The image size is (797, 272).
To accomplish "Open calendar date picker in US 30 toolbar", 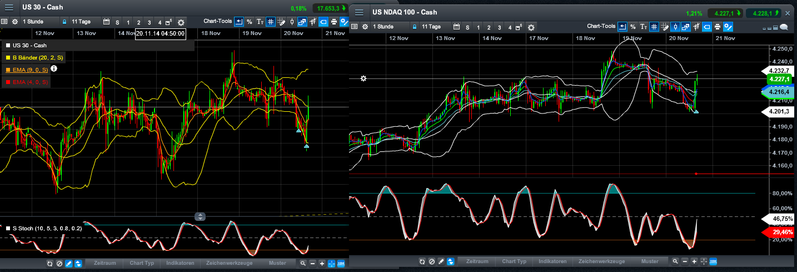I will (106, 22).
